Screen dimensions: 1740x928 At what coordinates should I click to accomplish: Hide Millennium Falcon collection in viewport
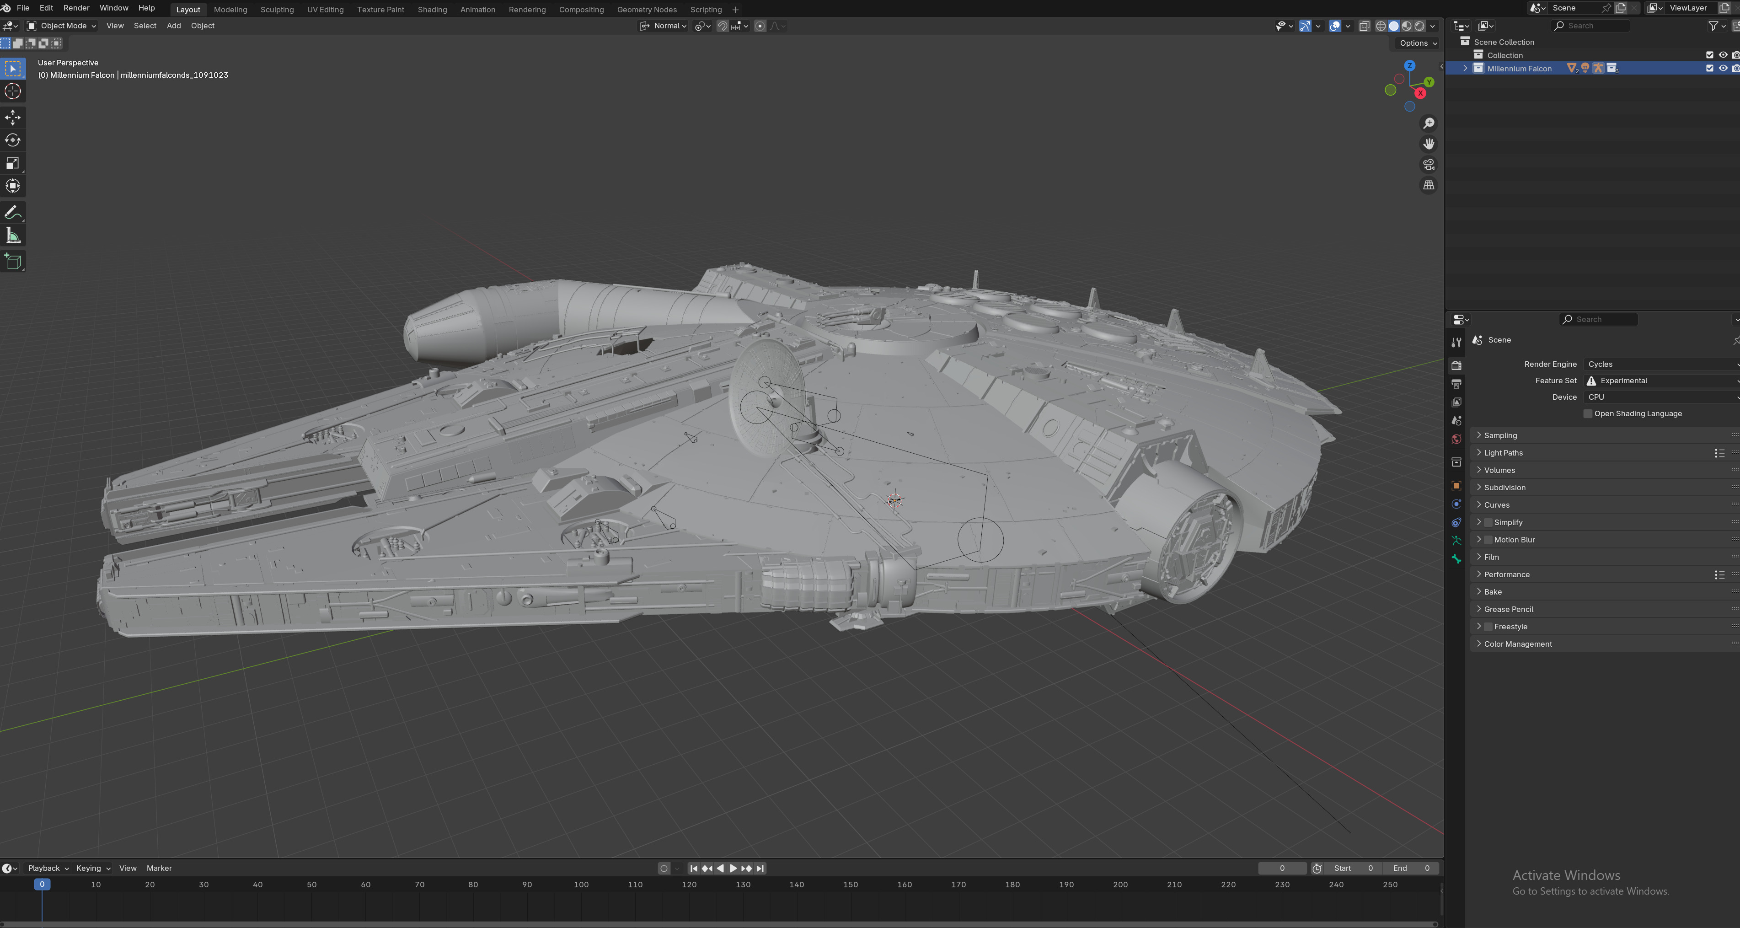[x=1723, y=68]
